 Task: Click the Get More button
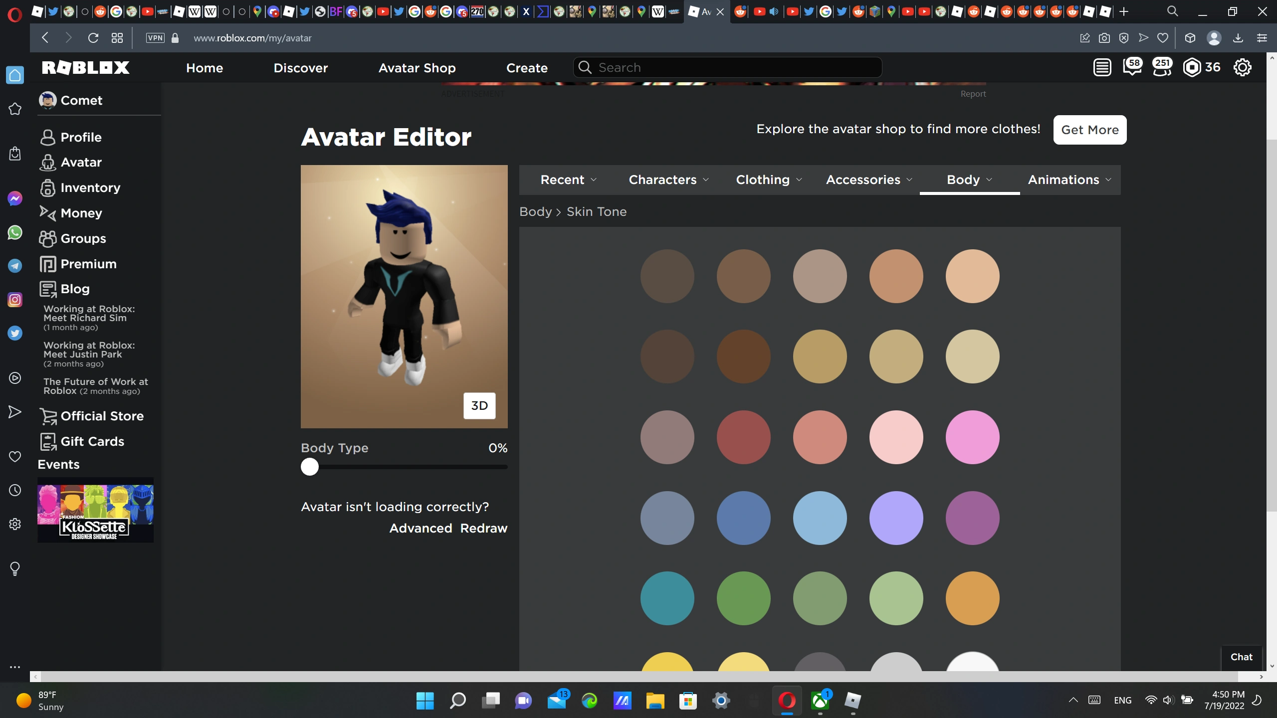click(x=1089, y=130)
